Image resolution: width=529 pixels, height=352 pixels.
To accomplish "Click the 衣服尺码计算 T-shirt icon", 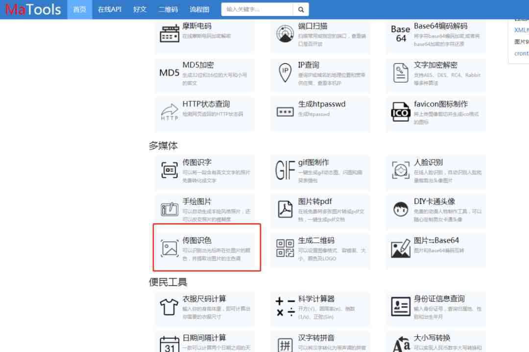I will [x=168, y=307].
